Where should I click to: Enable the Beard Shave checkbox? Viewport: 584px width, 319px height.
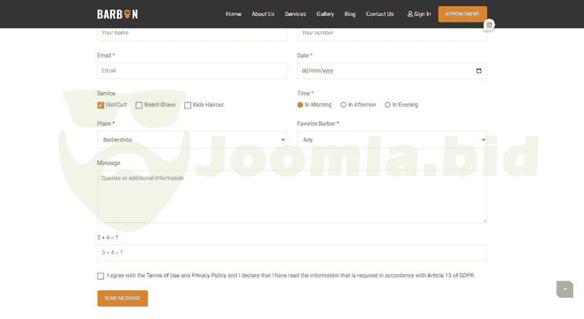[x=139, y=105]
